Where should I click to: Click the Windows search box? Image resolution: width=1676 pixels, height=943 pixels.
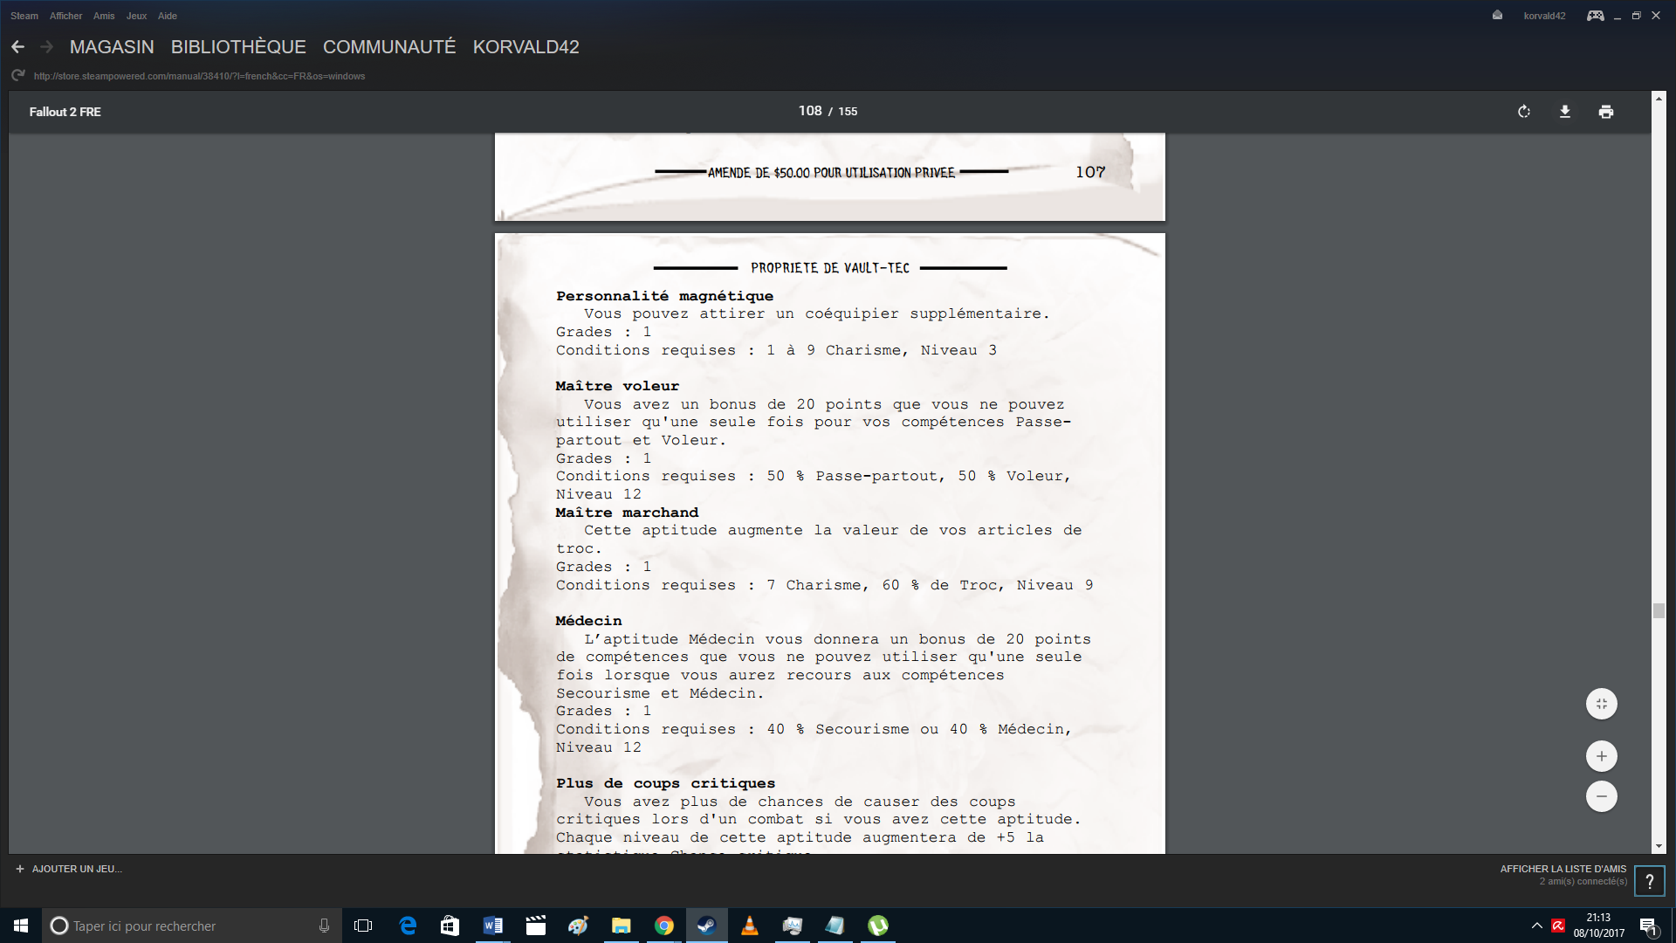pyautogui.click(x=192, y=926)
